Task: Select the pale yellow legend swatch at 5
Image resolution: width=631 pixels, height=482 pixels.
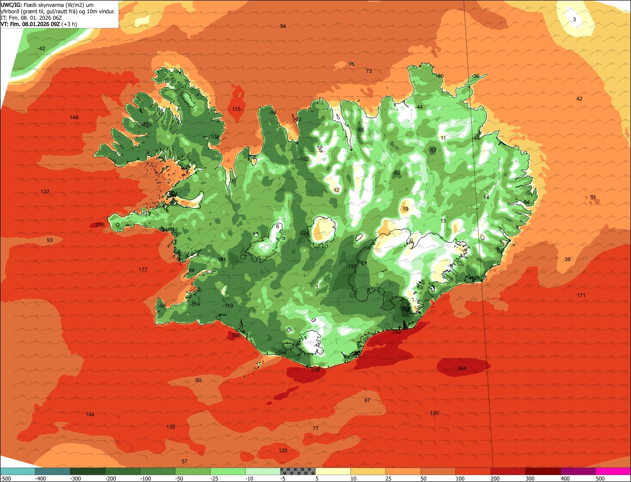Action: click(x=333, y=471)
